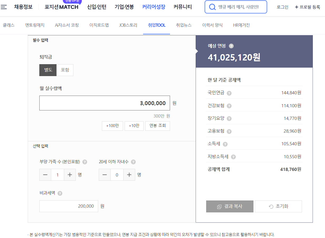The width and height of the screenshot is (325, 238).
Task: Click the 월 실수령액 input field
Action: tap(105, 103)
